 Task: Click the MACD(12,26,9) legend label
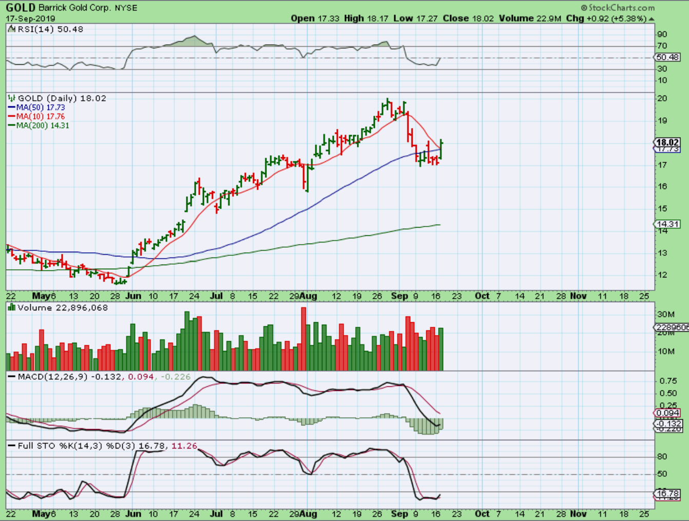[53, 377]
